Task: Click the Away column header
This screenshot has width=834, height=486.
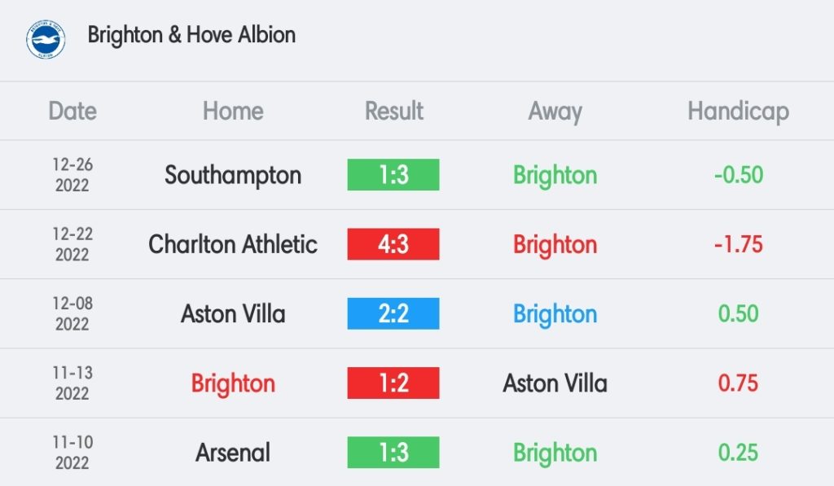Action: [x=555, y=112]
